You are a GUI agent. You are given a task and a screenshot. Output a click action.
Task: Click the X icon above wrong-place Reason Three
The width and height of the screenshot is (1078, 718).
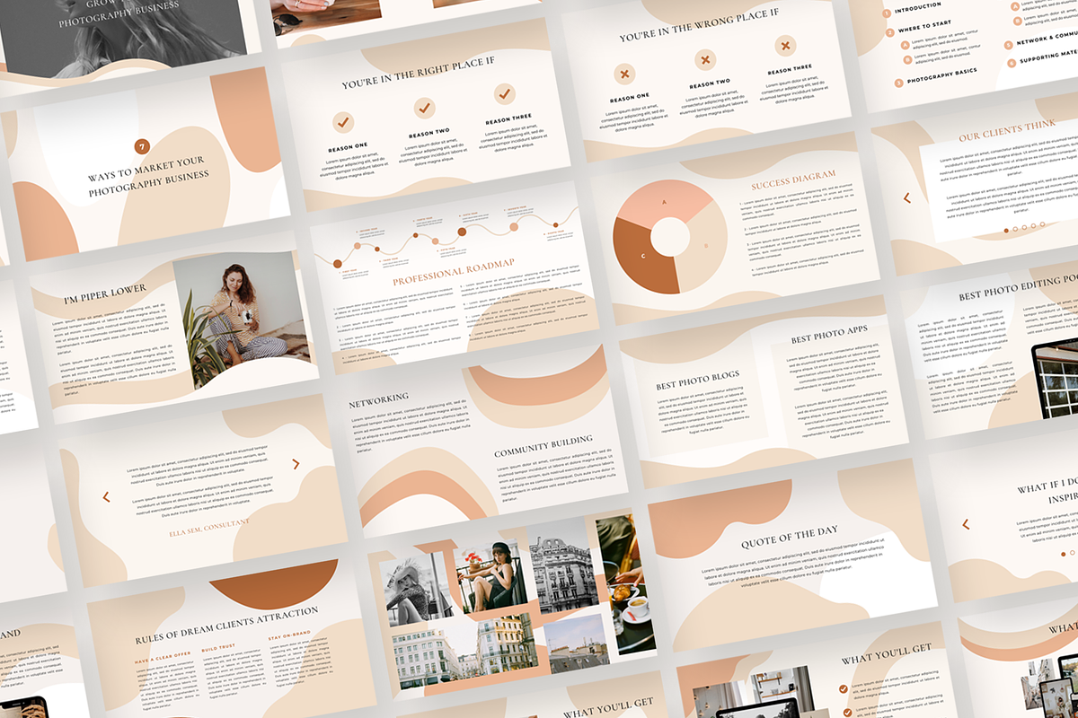pos(785,45)
